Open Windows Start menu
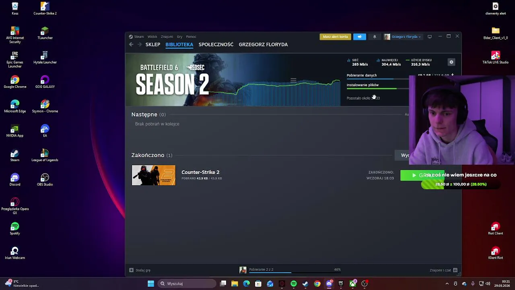 pos(151,284)
